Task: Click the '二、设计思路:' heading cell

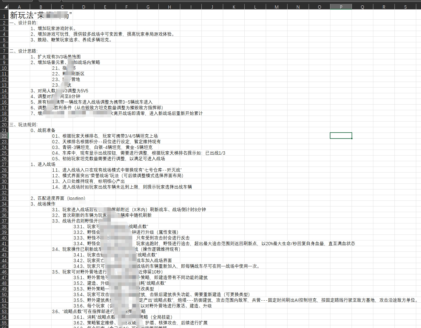Action: coord(24,51)
